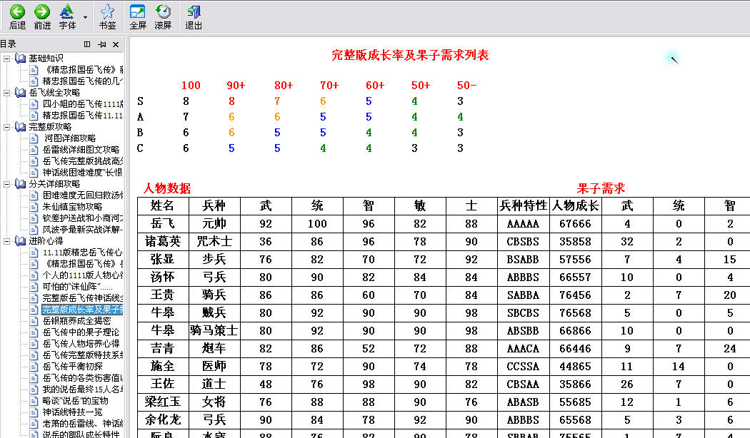Open the 字体 dropdown arrow
This screenshot has height=438, width=750.
[86, 17]
